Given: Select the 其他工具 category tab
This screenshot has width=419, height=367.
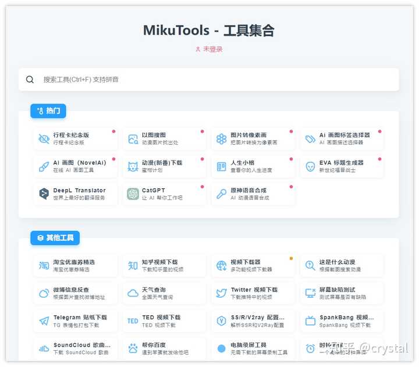Looking at the screenshot, I should (x=55, y=238).
